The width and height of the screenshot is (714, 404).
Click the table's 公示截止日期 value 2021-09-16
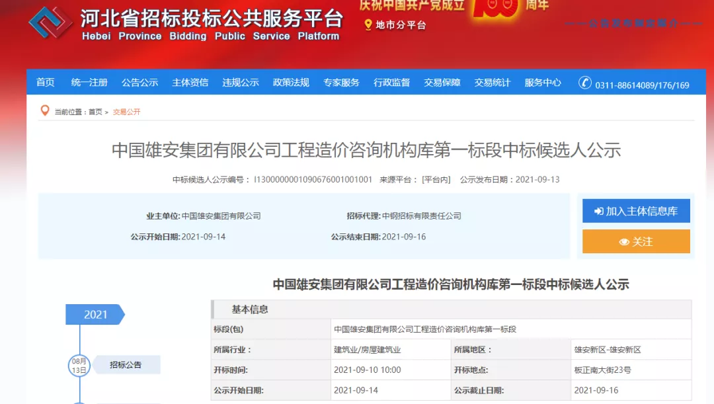click(x=596, y=390)
